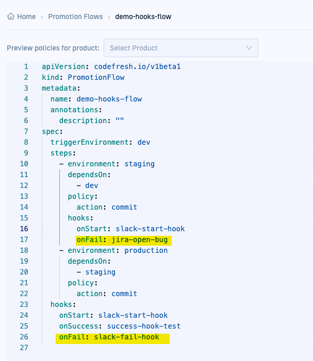Place cursor at name: demo-hooks-flow line

96,99
